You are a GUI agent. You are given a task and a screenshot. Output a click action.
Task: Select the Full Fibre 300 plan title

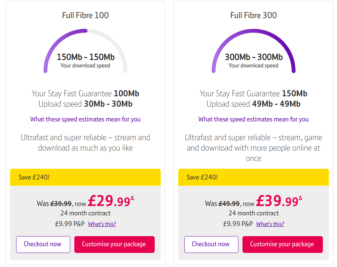pyautogui.click(x=253, y=15)
